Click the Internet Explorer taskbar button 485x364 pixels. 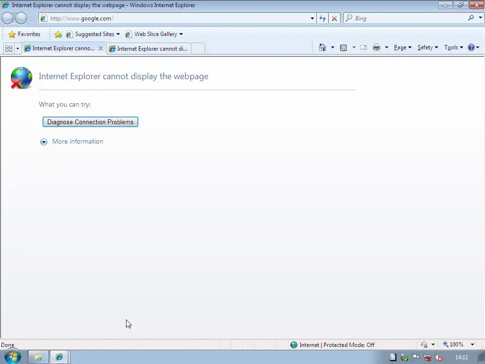click(59, 357)
